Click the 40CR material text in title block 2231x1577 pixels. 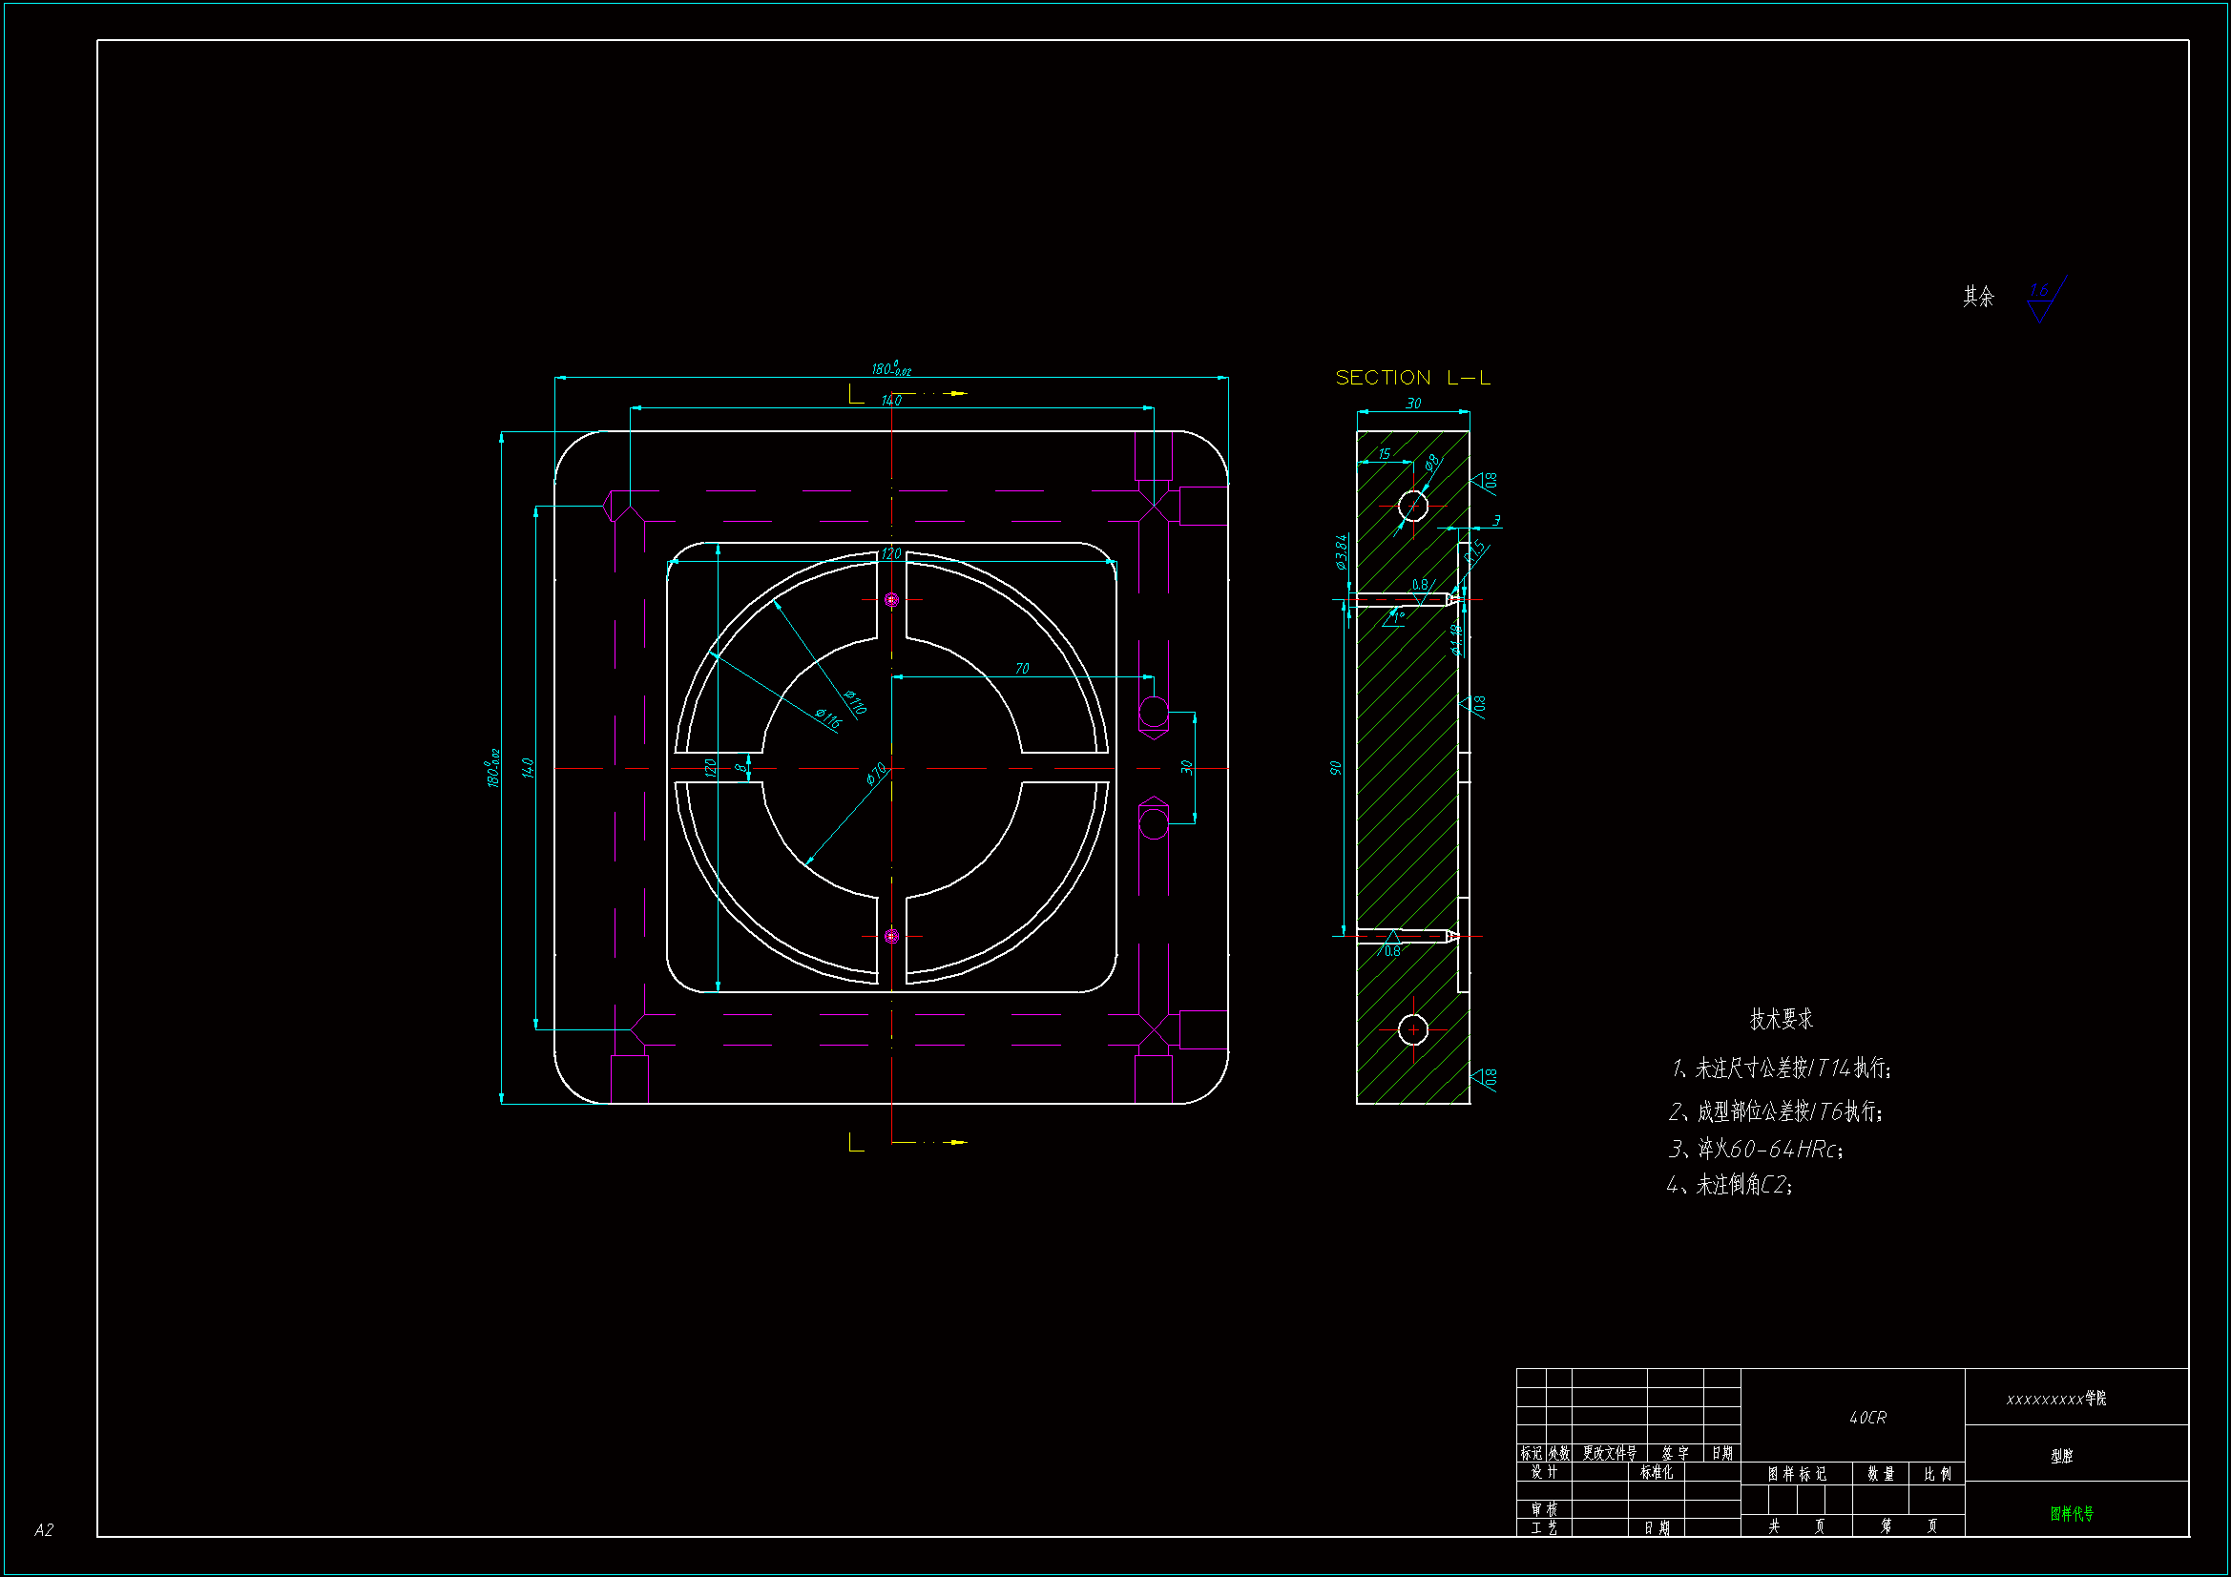pyautogui.click(x=1866, y=1418)
